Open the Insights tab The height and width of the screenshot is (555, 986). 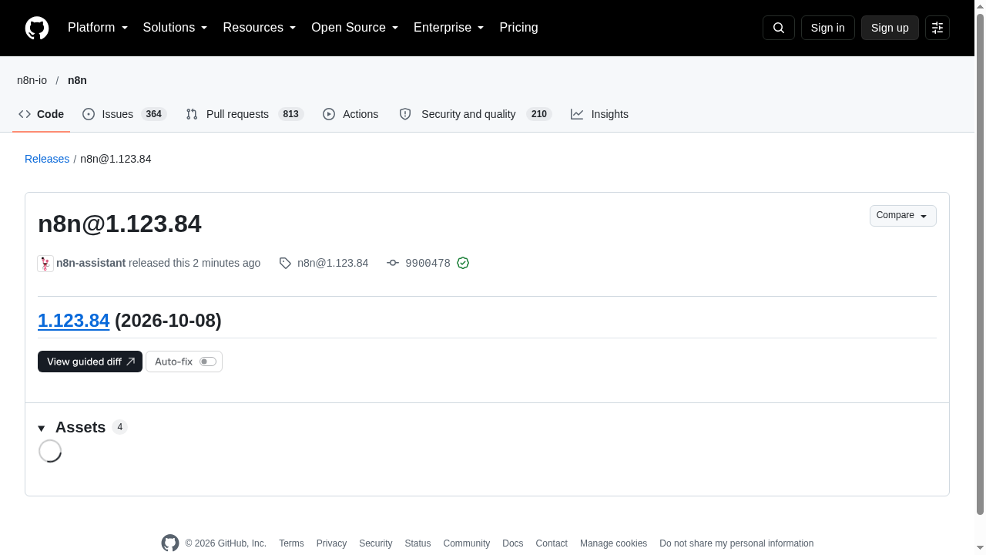tap(599, 114)
